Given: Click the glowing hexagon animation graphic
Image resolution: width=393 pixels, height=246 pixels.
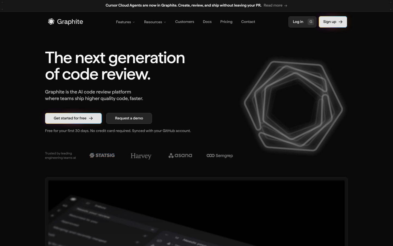Looking at the screenshot, I should point(293,106).
